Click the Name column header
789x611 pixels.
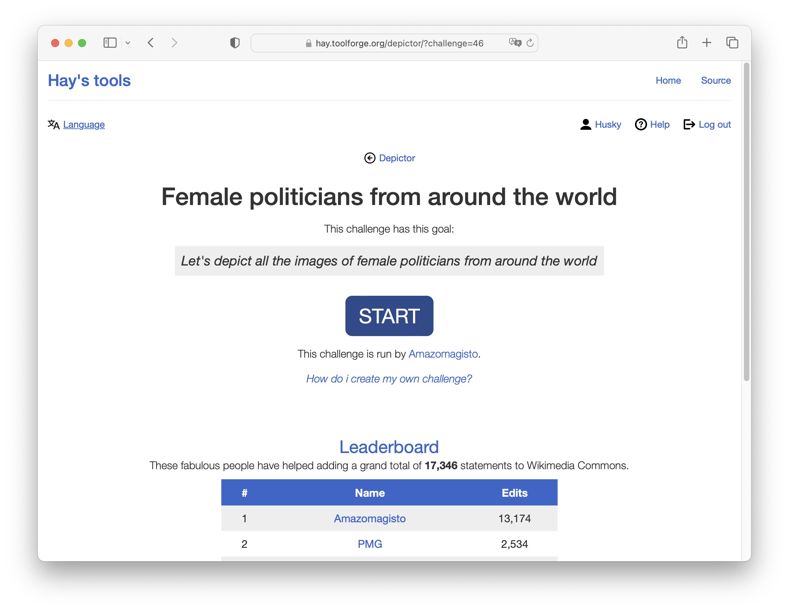point(370,493)
